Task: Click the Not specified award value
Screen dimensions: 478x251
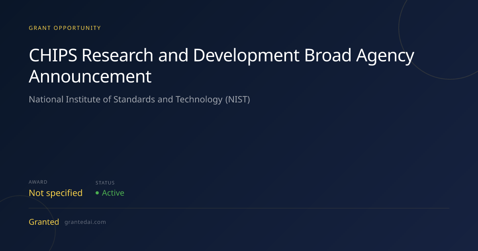Action: [x=56, y=193]
